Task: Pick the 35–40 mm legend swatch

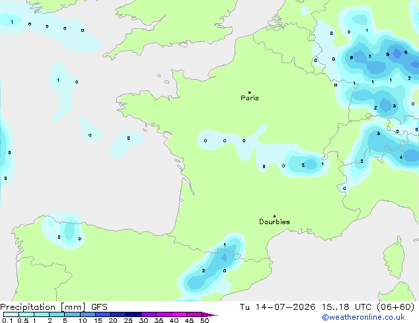Action: 163,314
